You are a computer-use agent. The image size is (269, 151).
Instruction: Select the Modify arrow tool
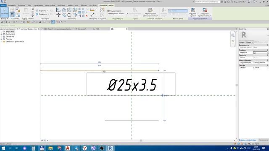pyautogui.click(x=5, y=12)
